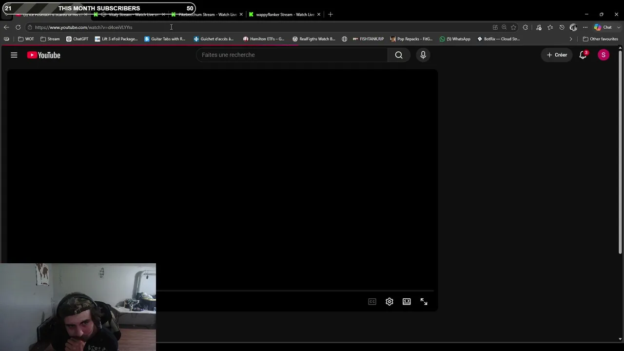Image resolution: width=624 pixels, height=351 pixels.
Task: Open the video player settings gear
Action: (390, 302)
